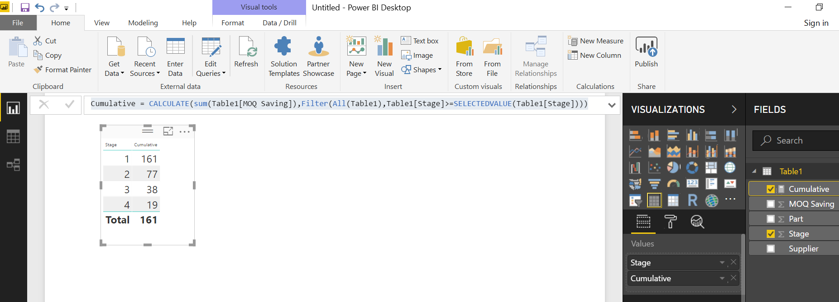The image size is (839, 302).
Task: Open the Recent Sources dropdown
Action: [145, 56]
